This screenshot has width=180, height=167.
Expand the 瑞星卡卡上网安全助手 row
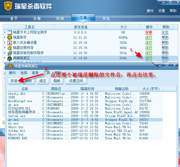pyautogui.click(x=5, y=32)
